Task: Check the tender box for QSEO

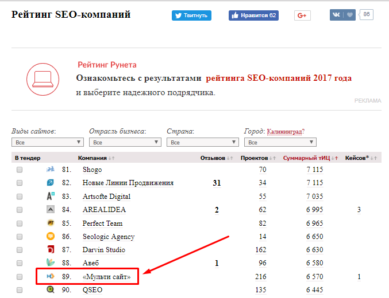Action: (x=20, y=290)
